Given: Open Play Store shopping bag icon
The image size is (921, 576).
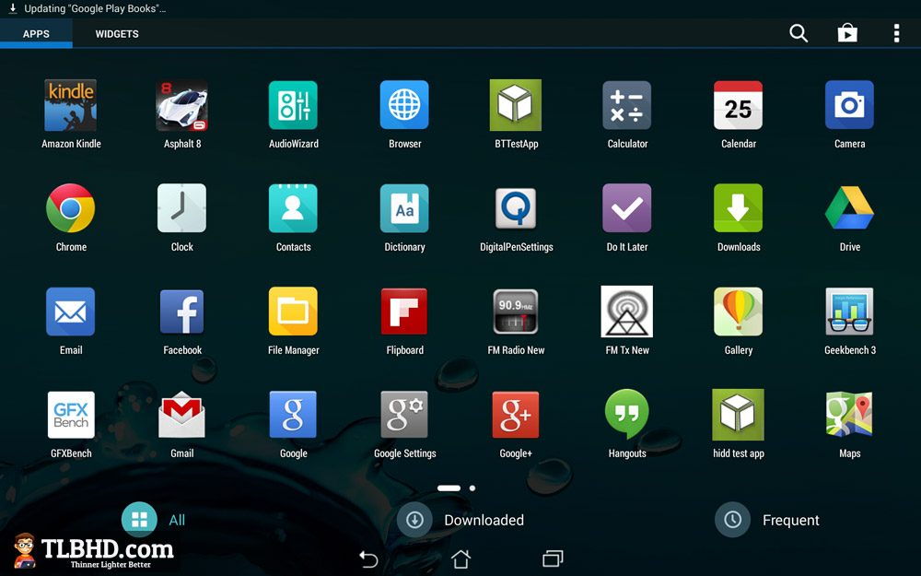Looking at the screenshot, I should click(x=847, y=33).
